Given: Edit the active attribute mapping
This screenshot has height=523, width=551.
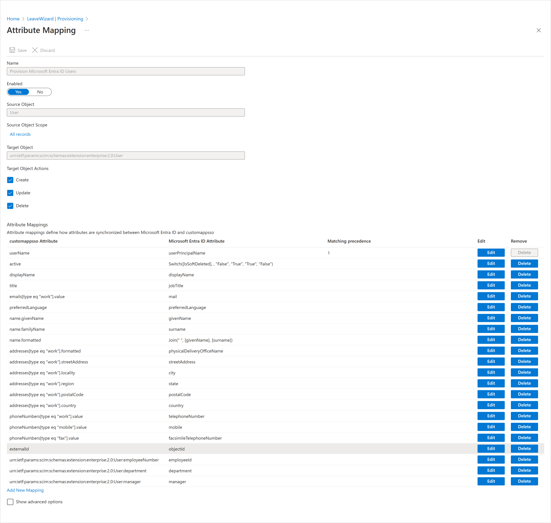Looking at the screenshot, I should click(x=491, y=264).
